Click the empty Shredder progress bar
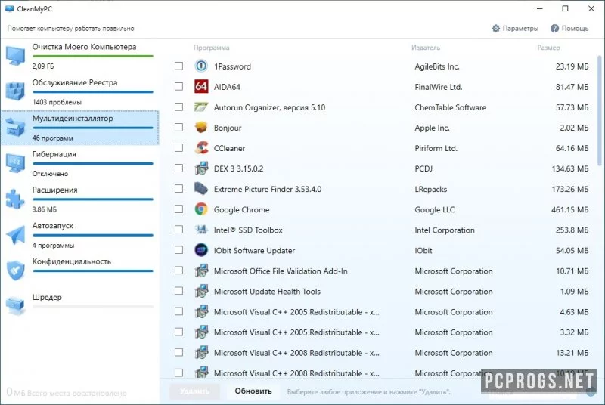 93,307
